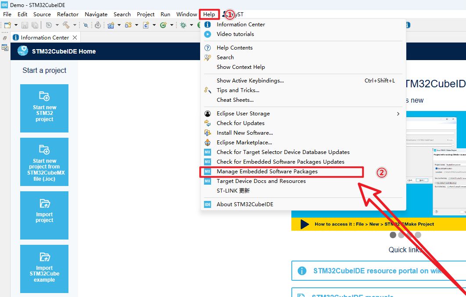Open the File menu
The image size is (466, 297).
point(7,14)
